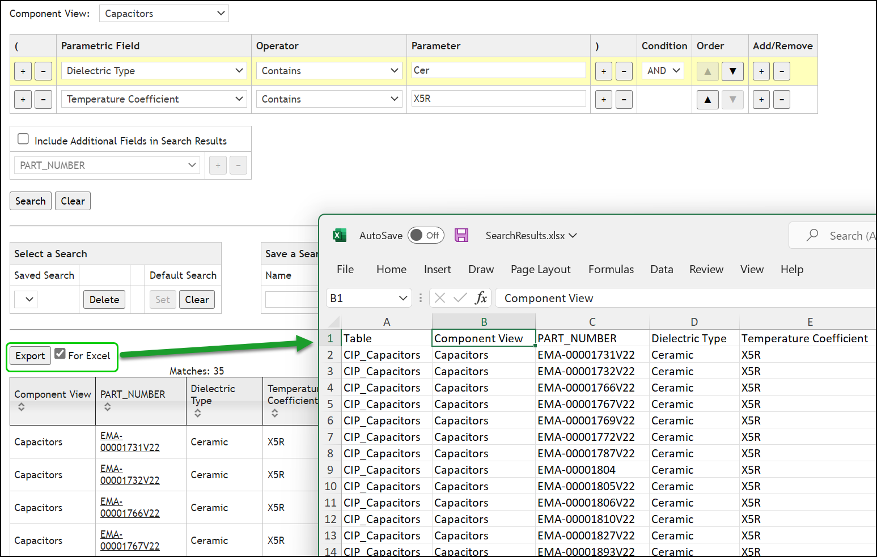Image resolution: width=877 pixels, height=557 pixels.
Task: Click the up order arrow for the Temperature Coefficient row
Action: (x=707, y=99)
